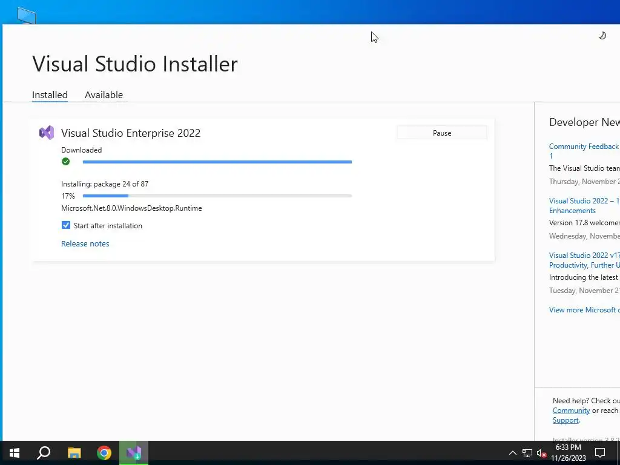This screenshot has width=620, height=465.
Task: Open the Windows Start menu
Action: pos(15,453)
